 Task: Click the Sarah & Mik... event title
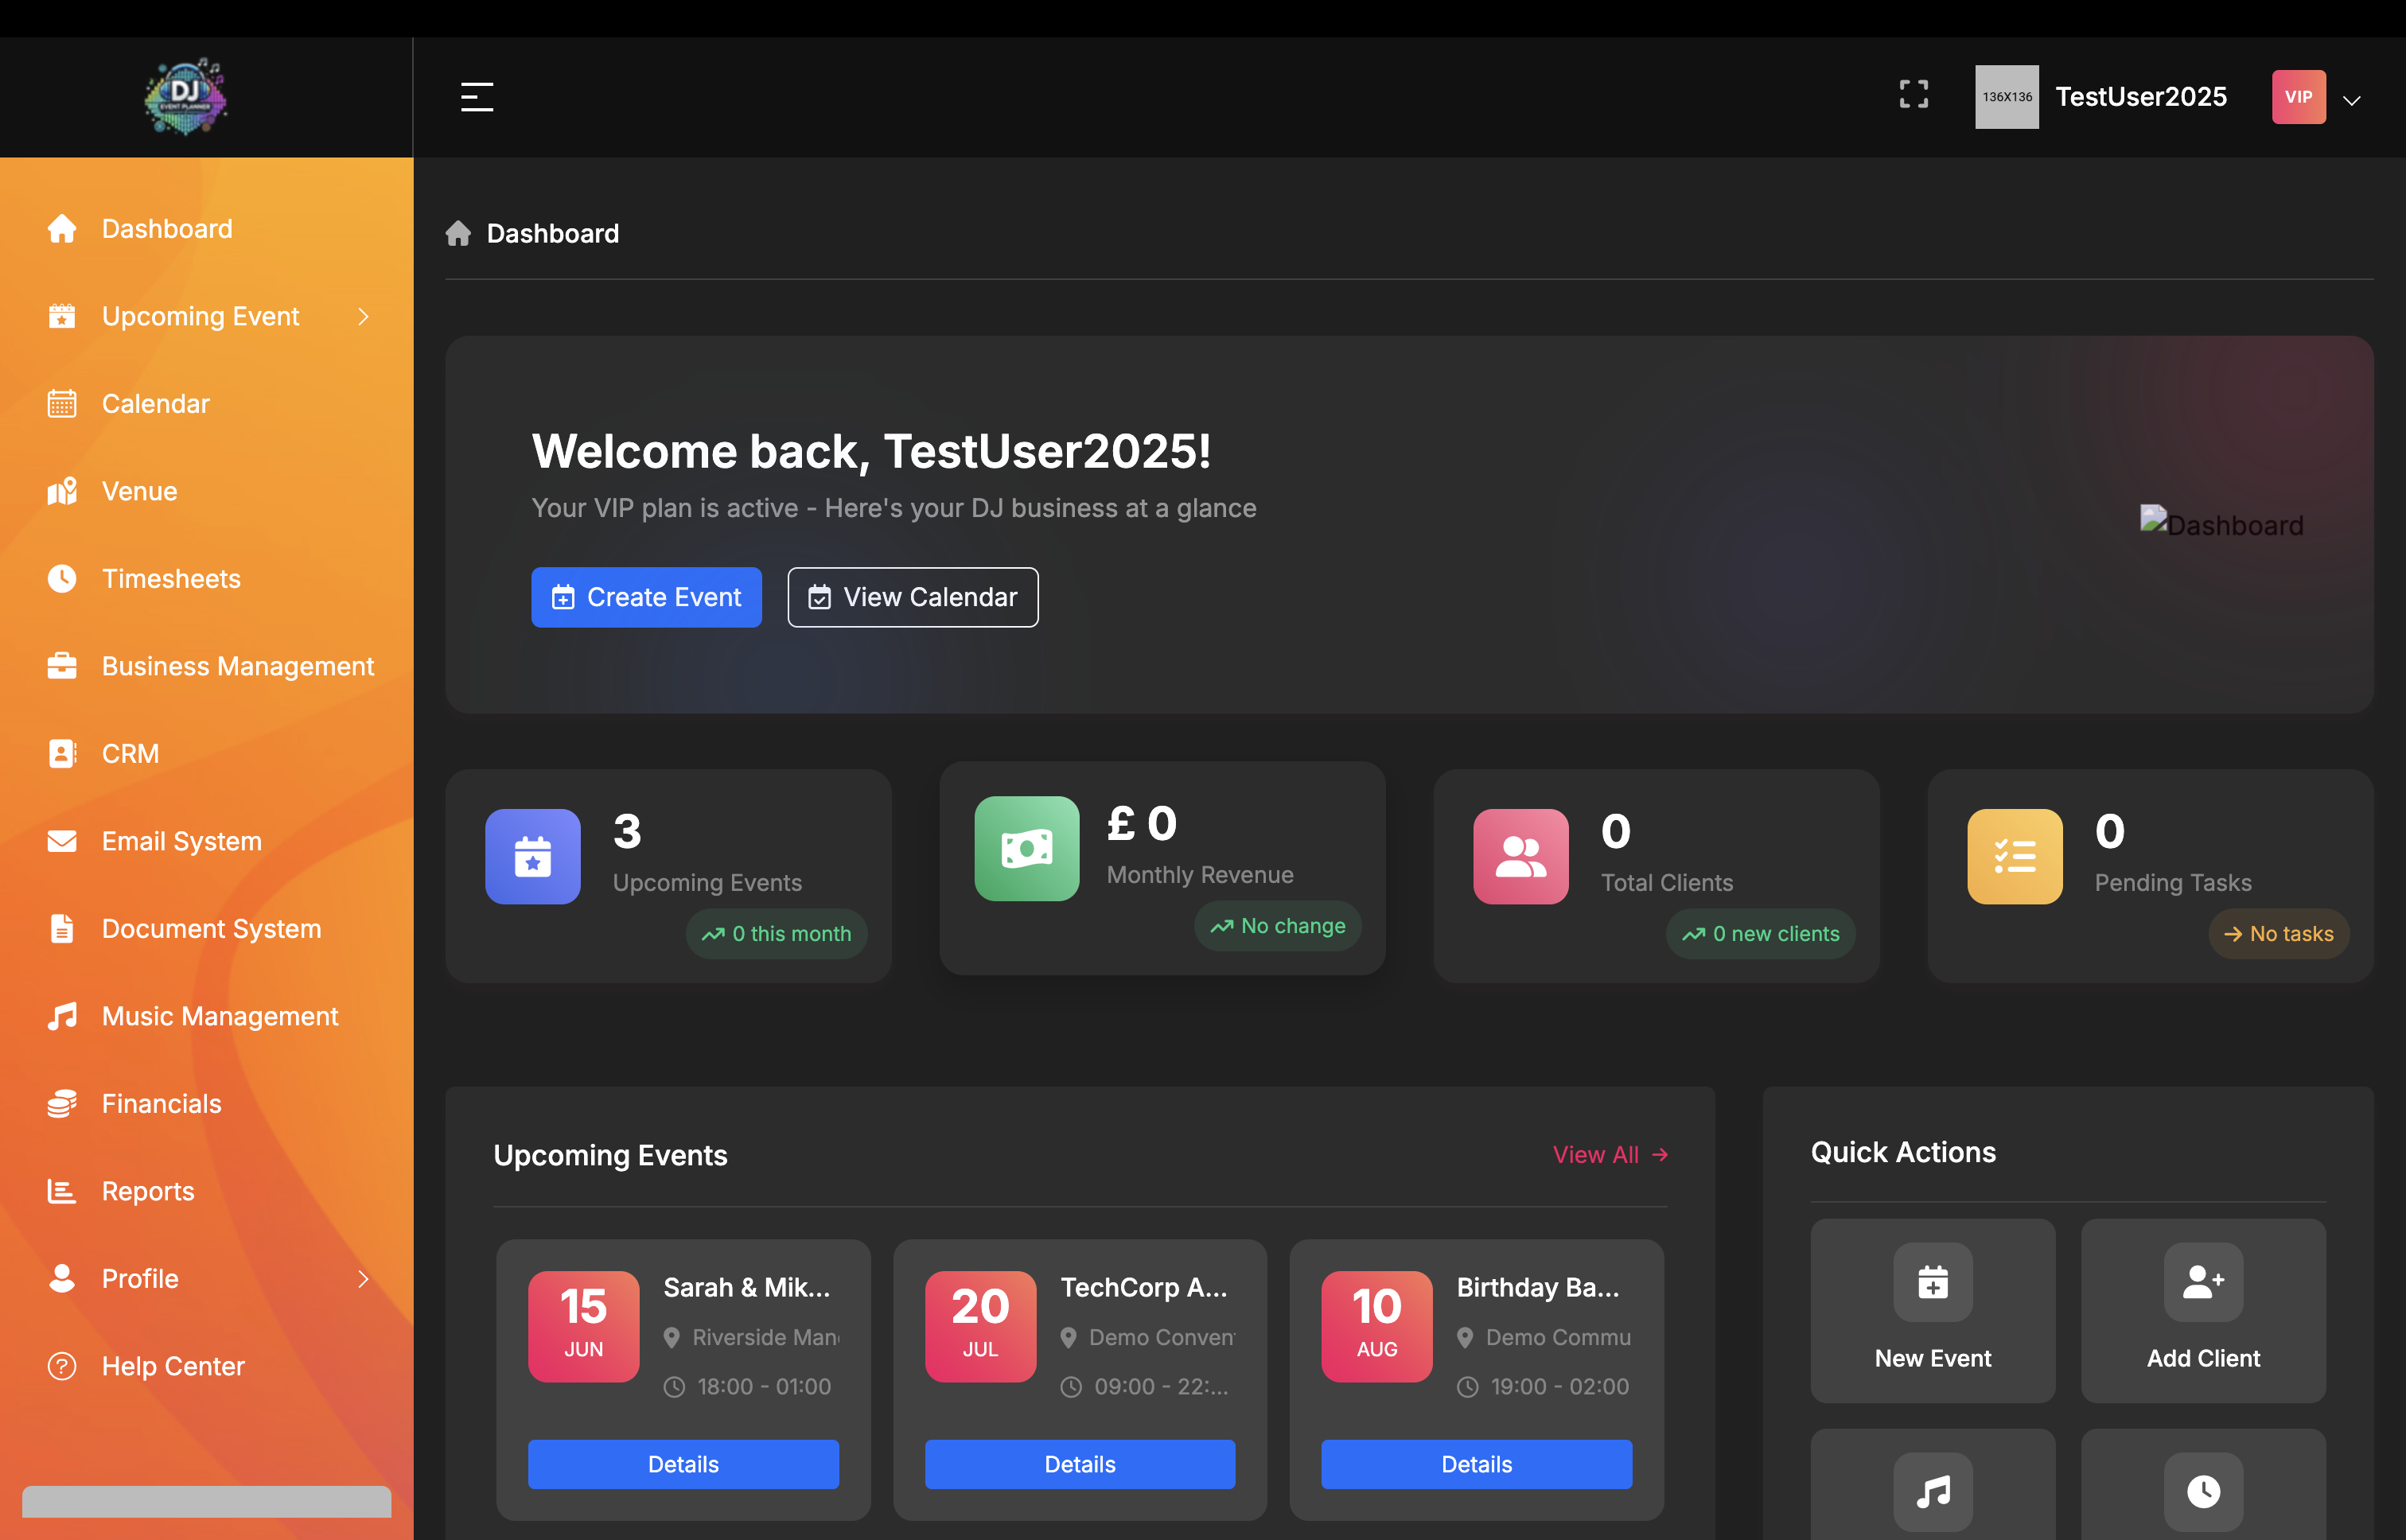click(747, 1288)
